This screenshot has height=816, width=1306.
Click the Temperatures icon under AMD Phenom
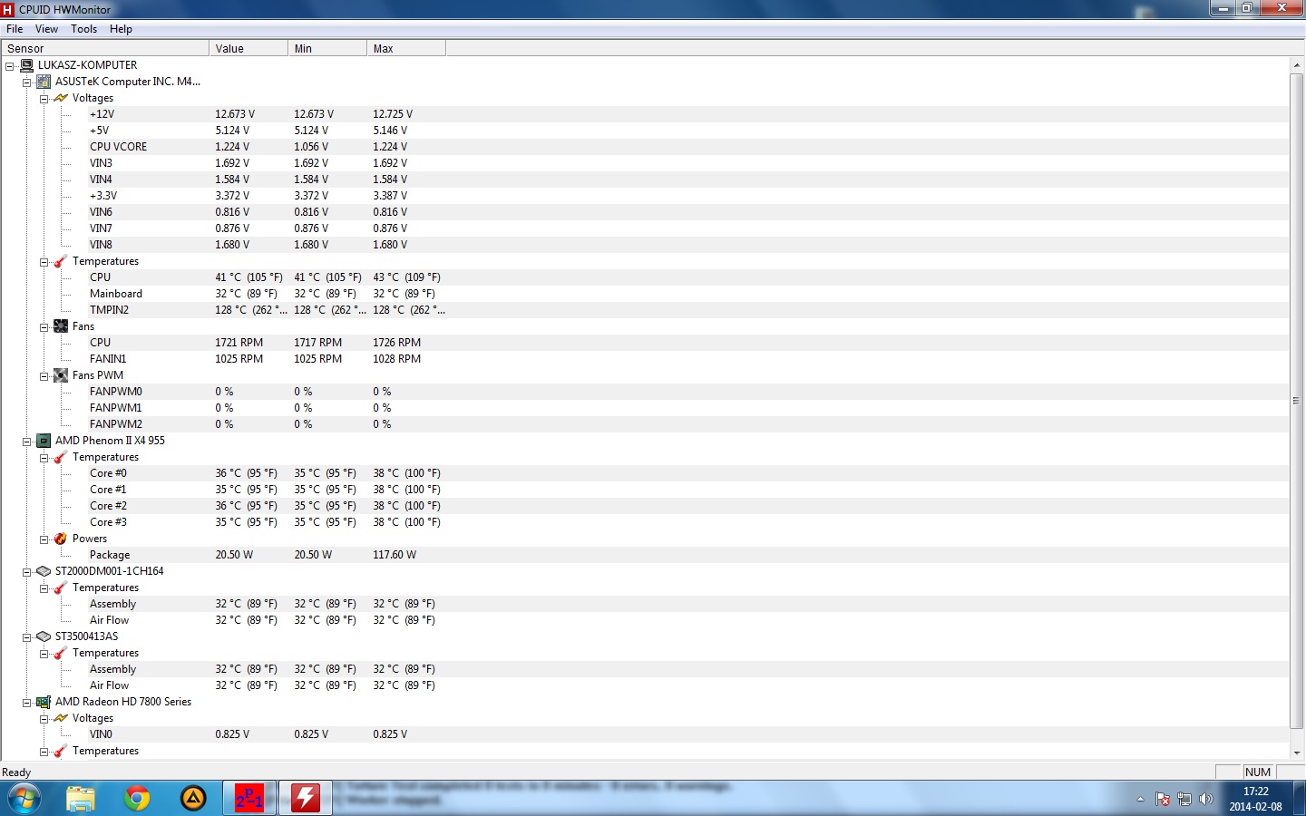(61, 457)
